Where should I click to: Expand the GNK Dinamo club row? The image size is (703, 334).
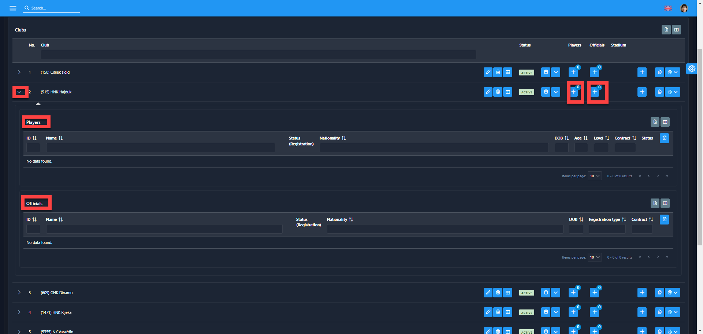pyautogui.click(x=19, y=293)
